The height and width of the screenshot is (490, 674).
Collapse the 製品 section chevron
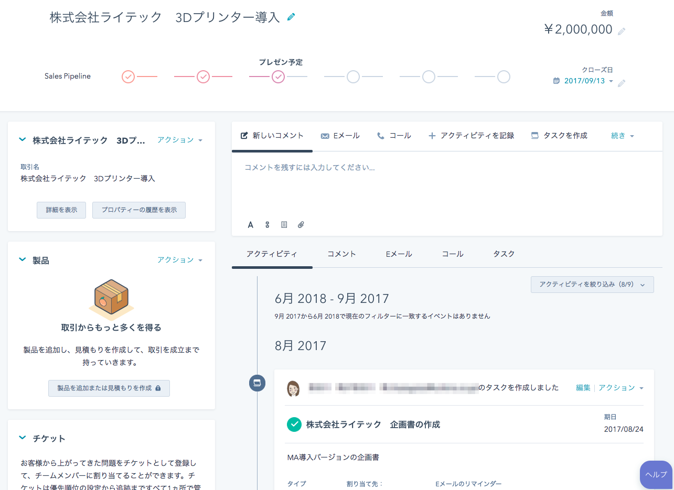pos(22,259)
